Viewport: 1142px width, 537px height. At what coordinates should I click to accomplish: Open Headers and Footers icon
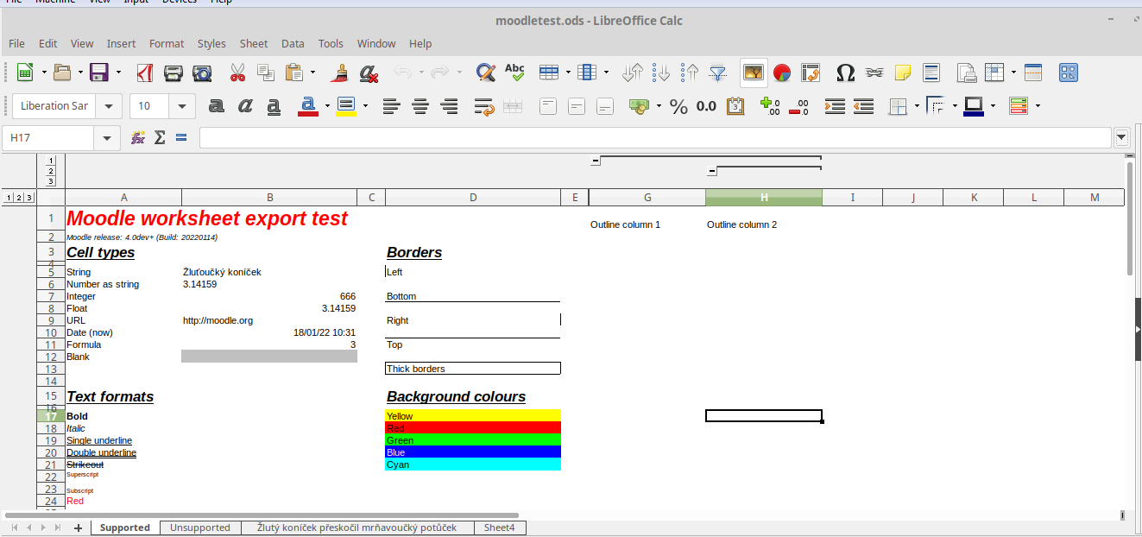[x=931, y=73]
